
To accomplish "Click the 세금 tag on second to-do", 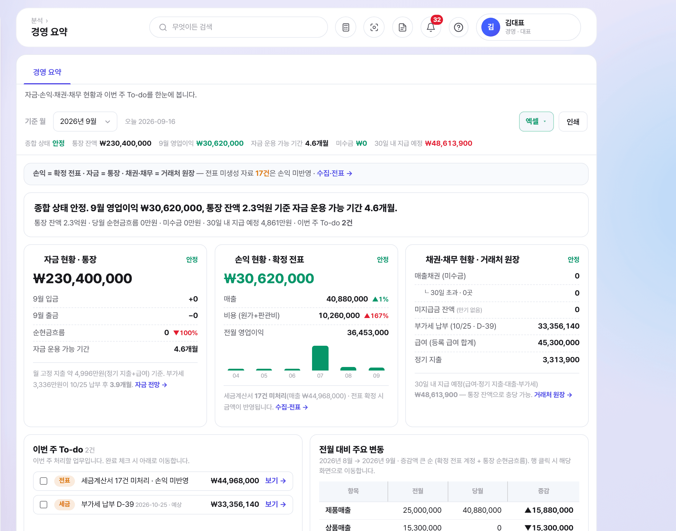I will (x=64, y=504).
